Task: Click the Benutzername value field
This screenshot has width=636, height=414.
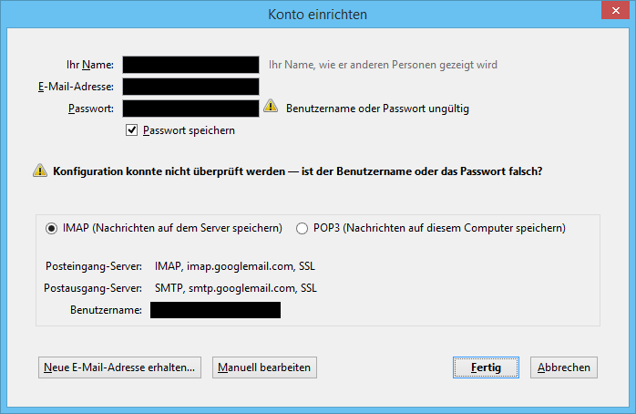Action: 215,310
